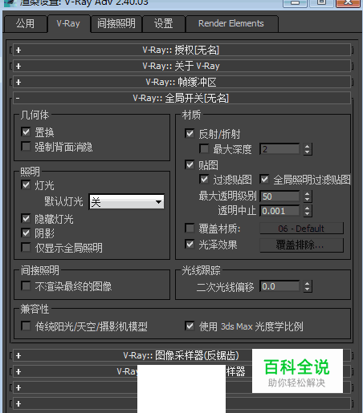Switch to the 公用 tab
363x413 pixels.
[x=25, y=24]
